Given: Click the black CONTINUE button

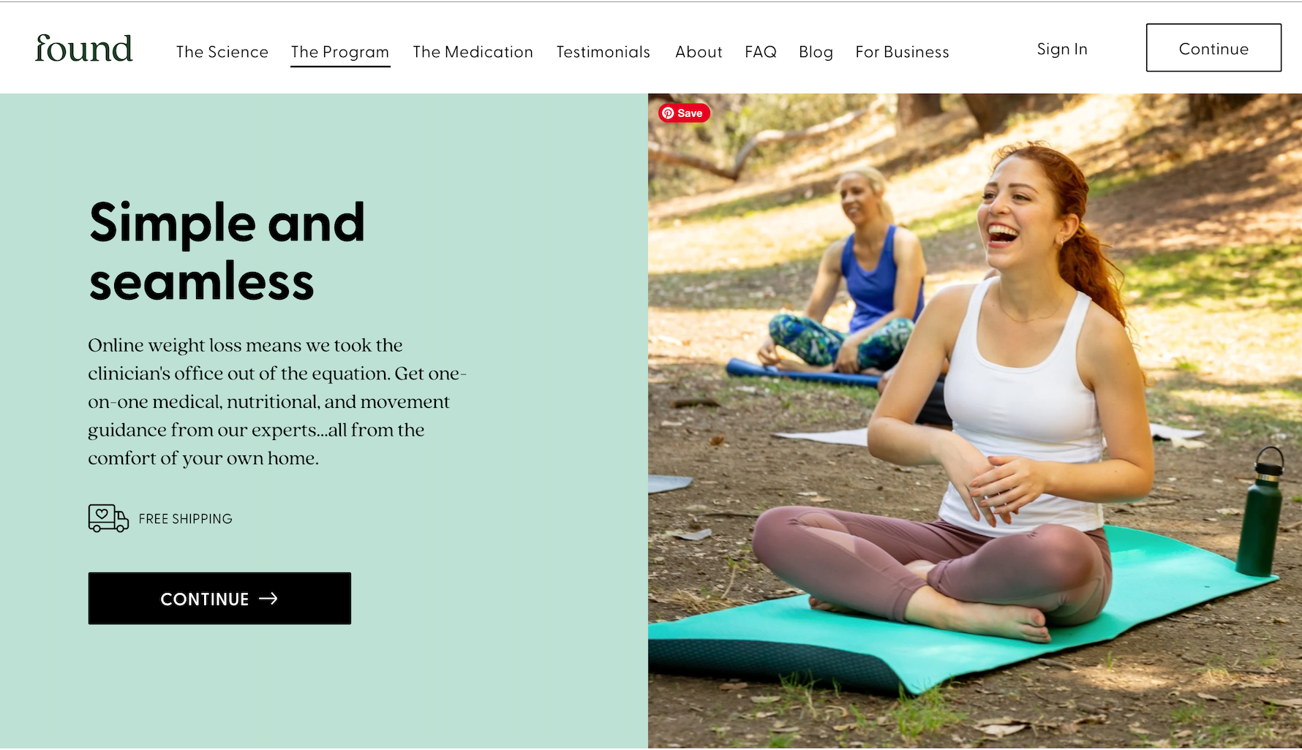Looking at the screenshot, I should 219,598.
